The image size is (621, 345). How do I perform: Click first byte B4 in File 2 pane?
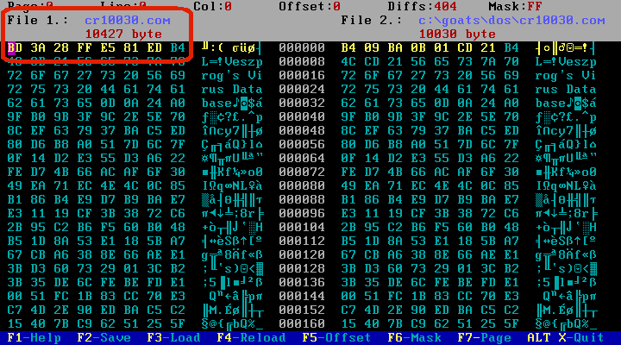(348, 48)
